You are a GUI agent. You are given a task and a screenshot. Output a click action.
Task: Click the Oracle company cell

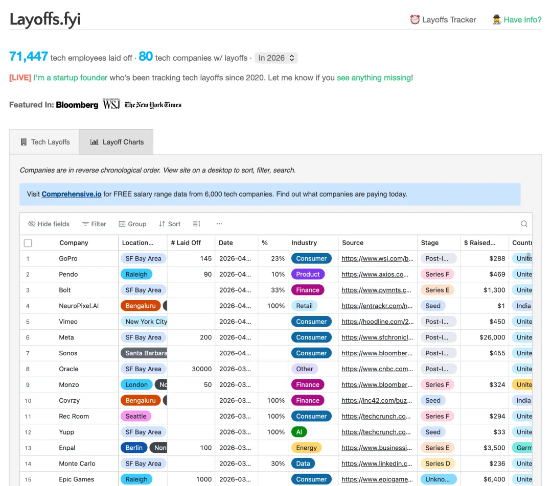[x=68, y=369]
